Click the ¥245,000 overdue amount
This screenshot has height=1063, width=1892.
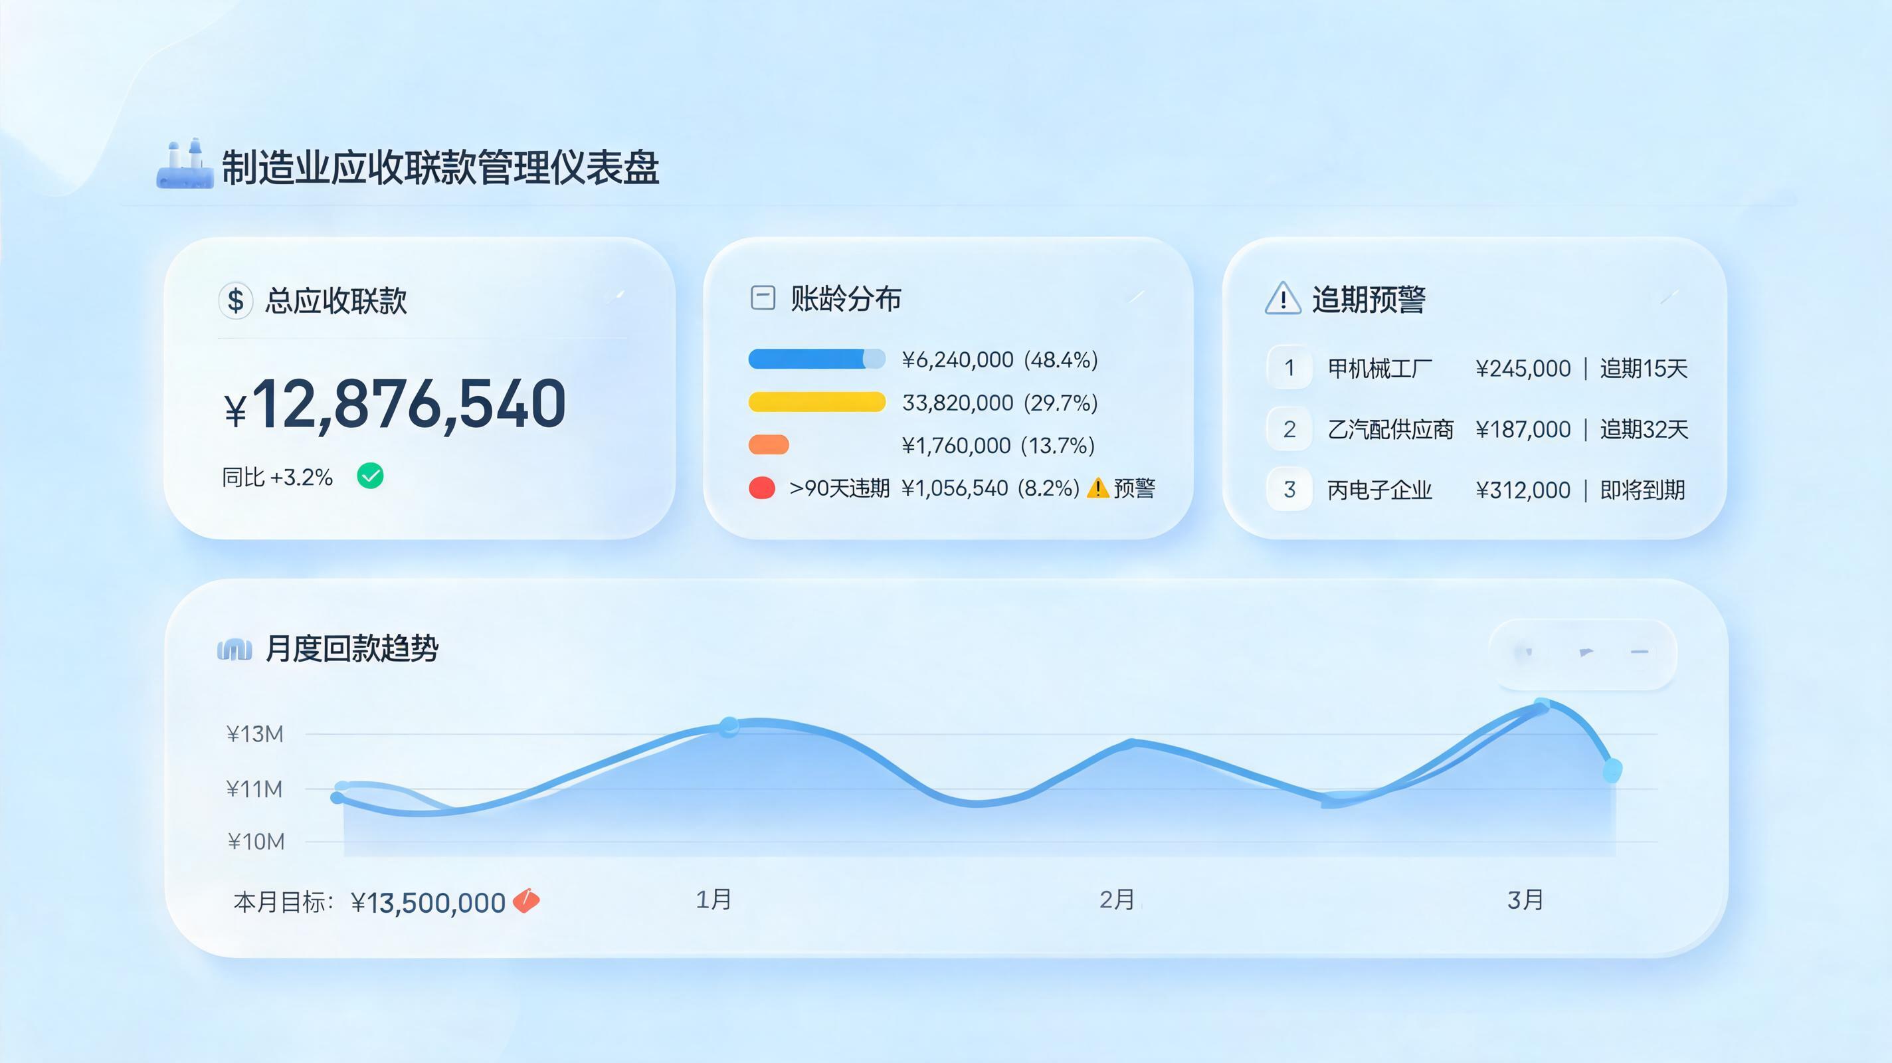tap(1523, 368)
